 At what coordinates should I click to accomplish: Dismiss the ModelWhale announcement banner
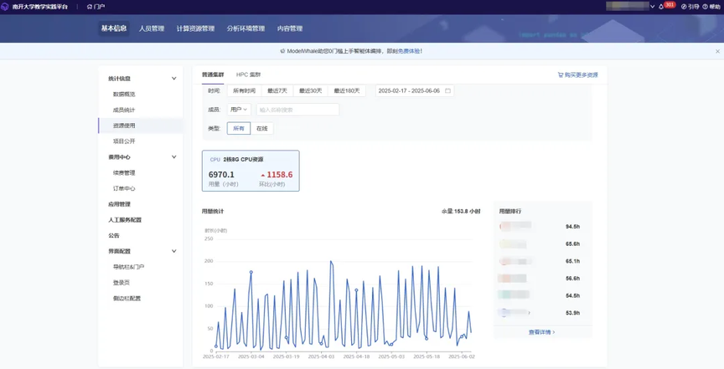click(x=717, y=51)
